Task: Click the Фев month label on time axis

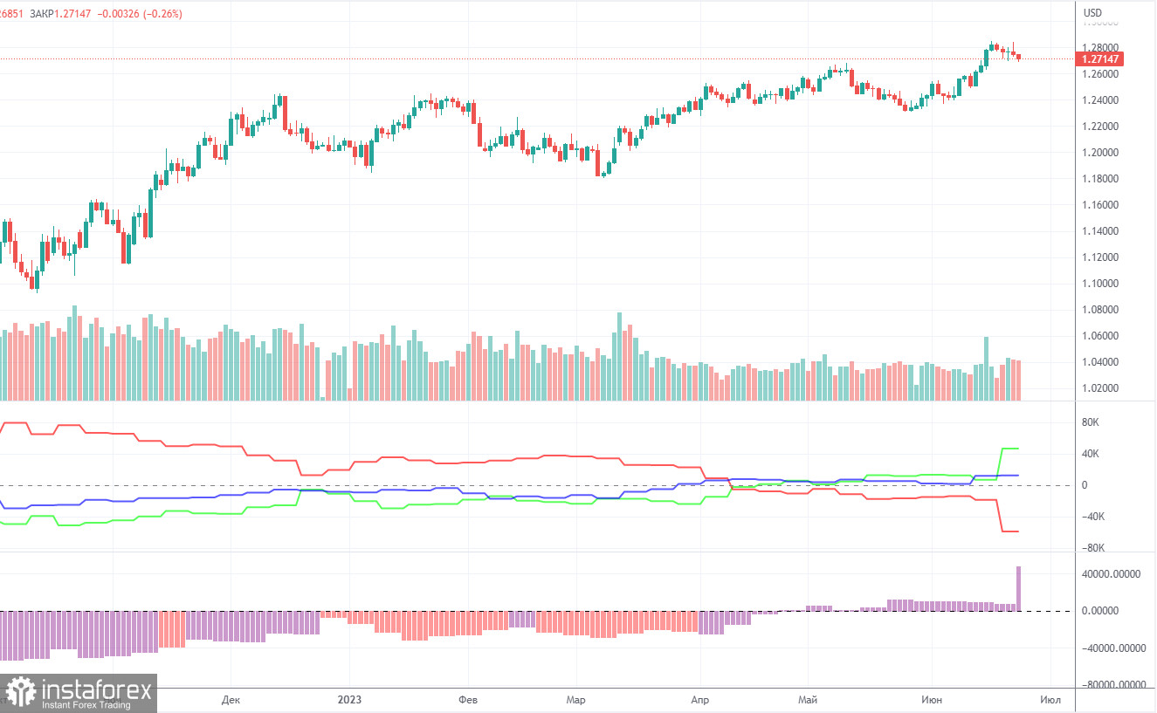Action: tap(468, 700)
